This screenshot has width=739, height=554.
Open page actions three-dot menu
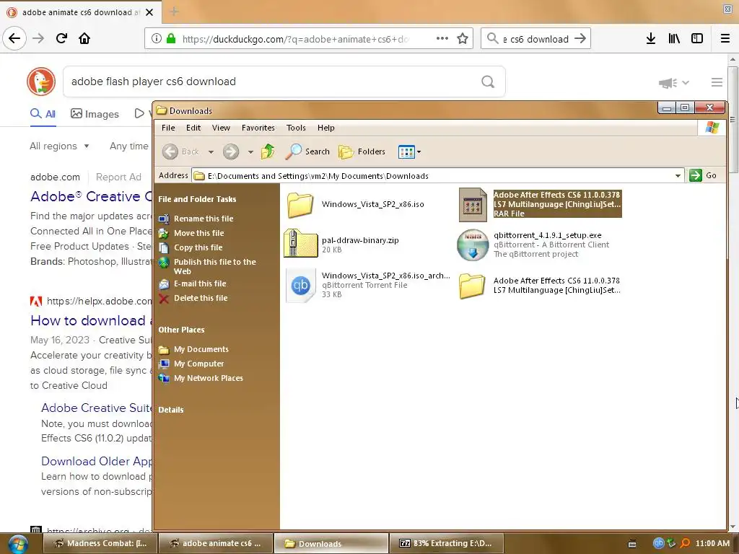(442, 39)
